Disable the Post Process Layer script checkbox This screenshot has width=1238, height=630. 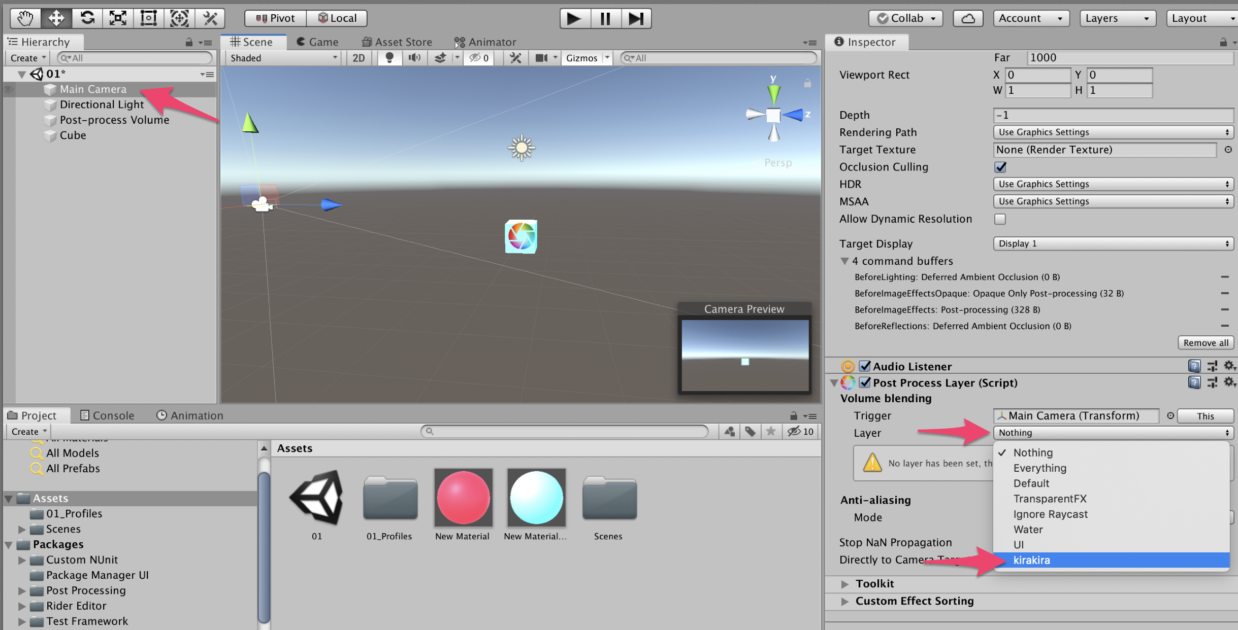pos(865,382)
